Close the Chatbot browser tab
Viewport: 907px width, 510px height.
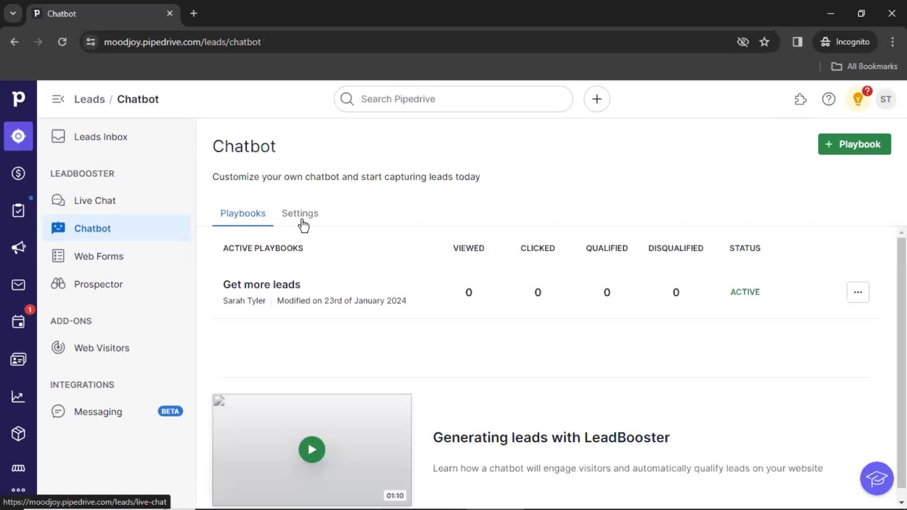tap(170, 13)
